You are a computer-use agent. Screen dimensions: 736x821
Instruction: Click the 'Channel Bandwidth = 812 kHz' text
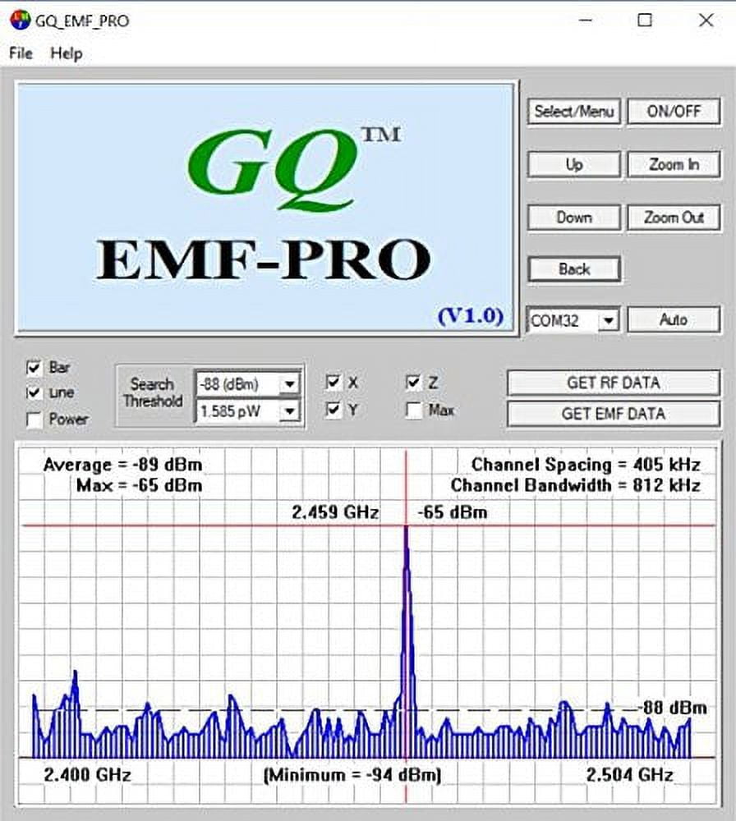tap(575, 485)
